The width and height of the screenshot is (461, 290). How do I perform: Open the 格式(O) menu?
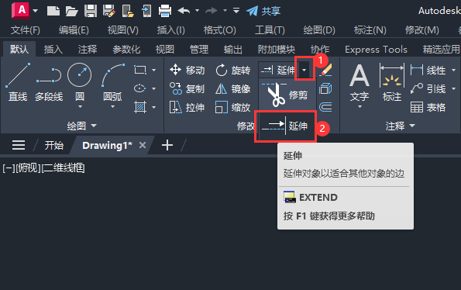219,30
